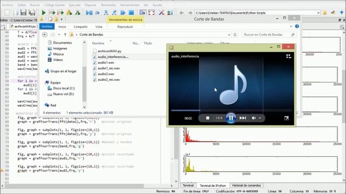Open Herramientas menu in Spyder
This screenshot has height=194, width=346.
point(130,5)
